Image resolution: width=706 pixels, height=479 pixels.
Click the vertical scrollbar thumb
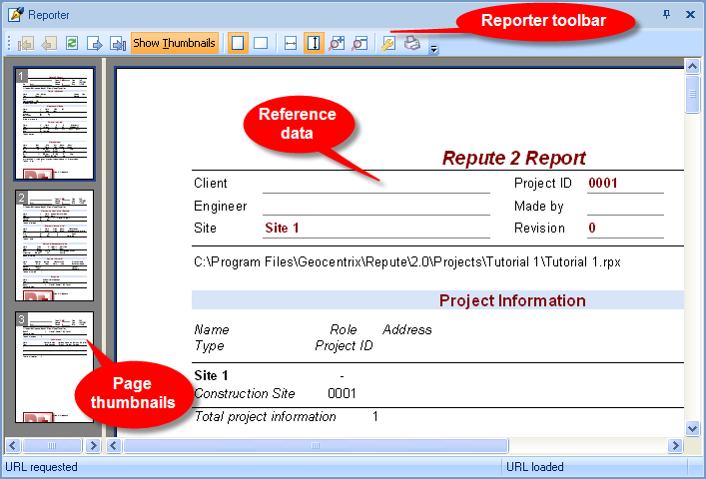[x=692, y=94]
